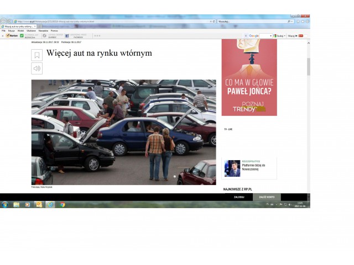Click the bookmark article icon
354x265 pixels.
pos(37,55)
